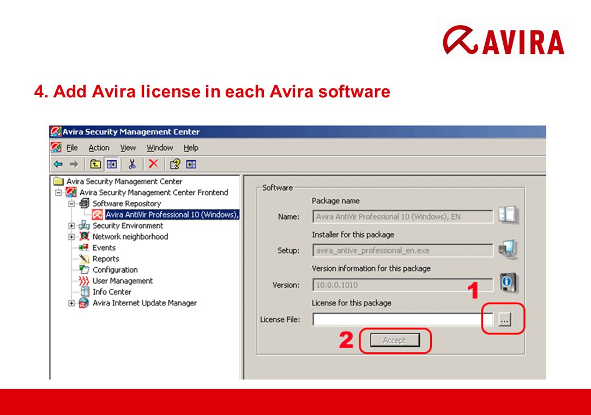Click the Events flag icon
This screenshot has height=415, width=591.
click(83, 248)
